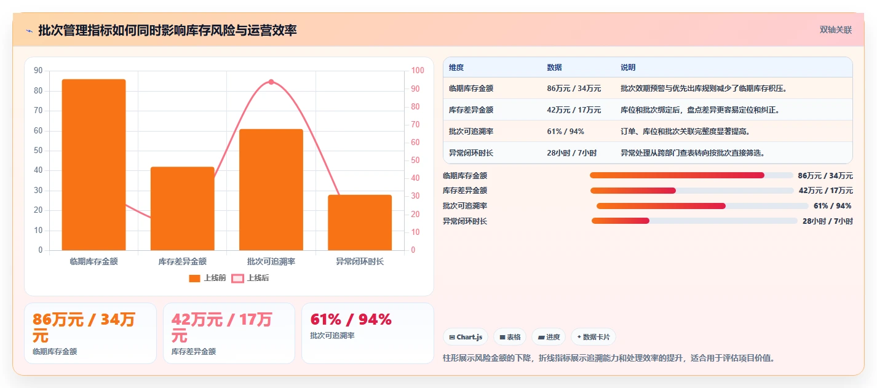Click the pink line peak point above 批次可追溯率

271,82
